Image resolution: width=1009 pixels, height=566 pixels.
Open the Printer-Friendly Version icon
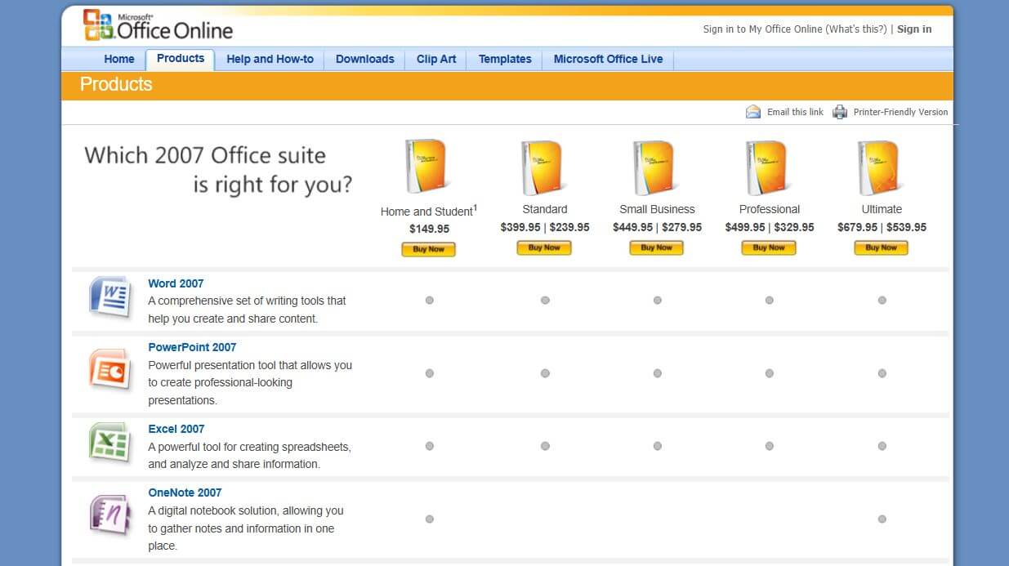840,111
